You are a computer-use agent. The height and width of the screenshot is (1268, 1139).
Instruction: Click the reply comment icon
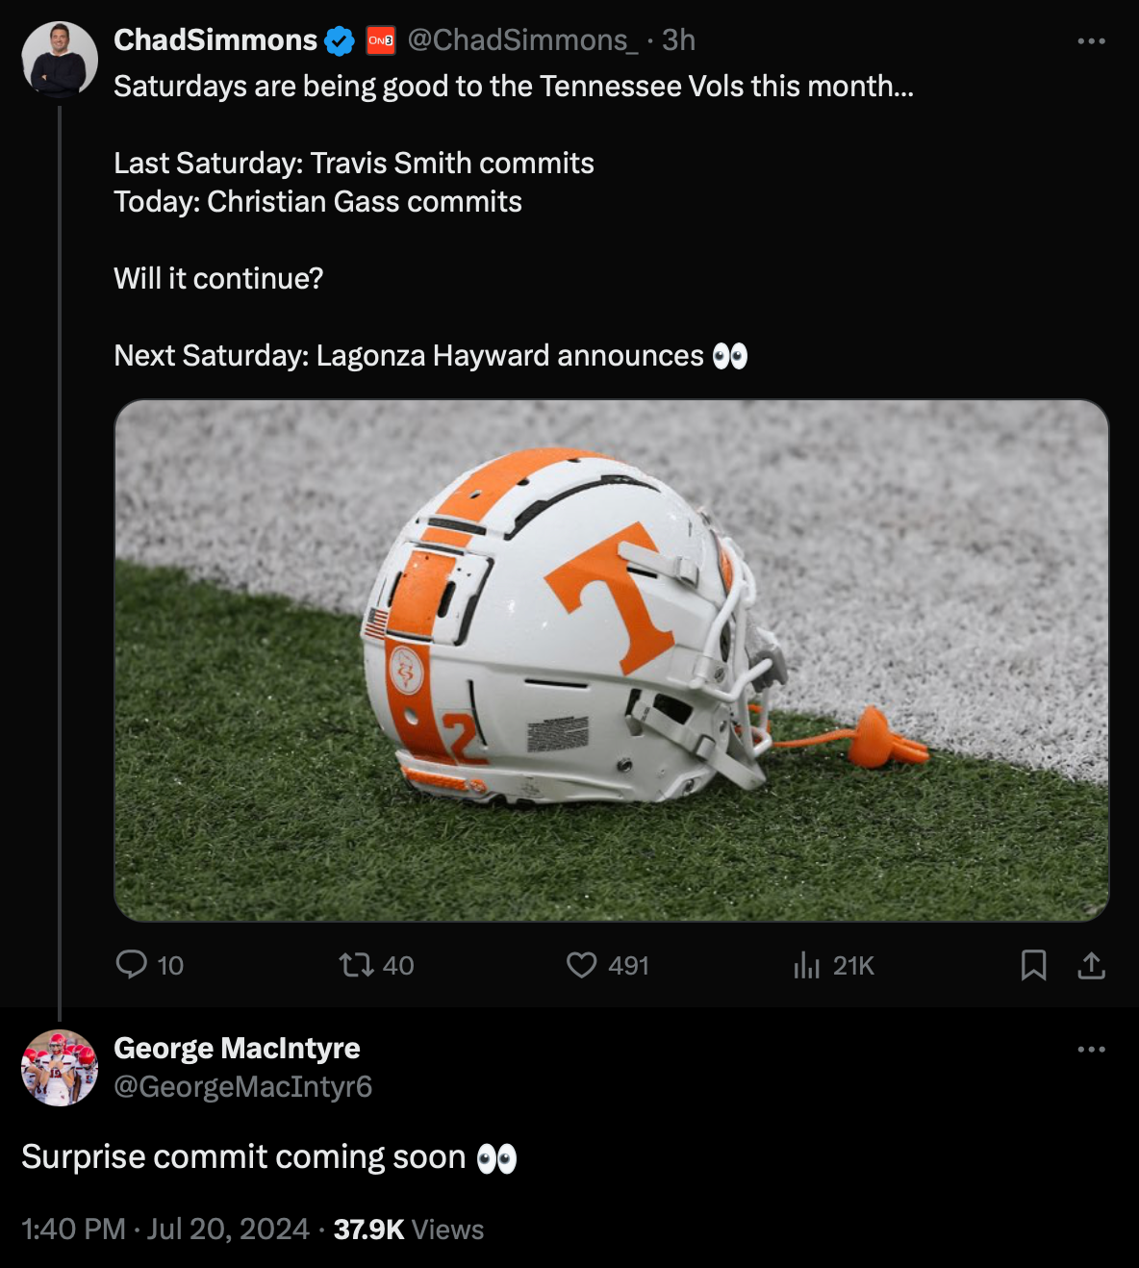point(131,964)
